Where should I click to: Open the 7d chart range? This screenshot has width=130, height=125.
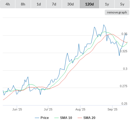[54, 4]
